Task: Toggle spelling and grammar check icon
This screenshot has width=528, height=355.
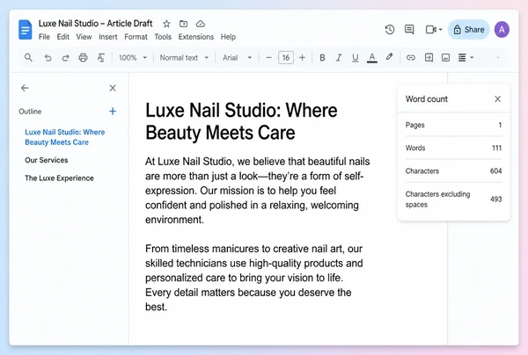Action: click(x=100, y=58)
